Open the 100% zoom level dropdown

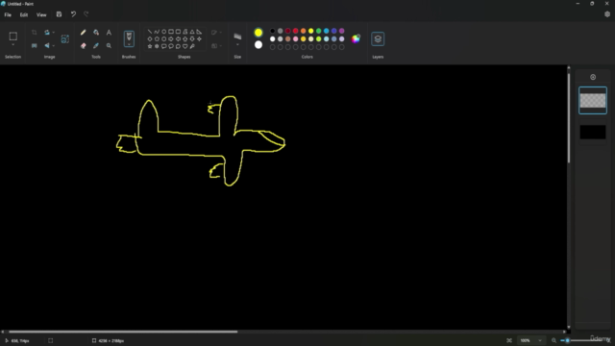pyautogui.click(x=531, y=340)
